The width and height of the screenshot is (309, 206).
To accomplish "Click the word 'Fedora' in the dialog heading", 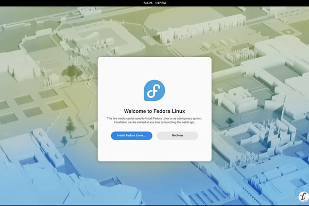I will point(161,111).
